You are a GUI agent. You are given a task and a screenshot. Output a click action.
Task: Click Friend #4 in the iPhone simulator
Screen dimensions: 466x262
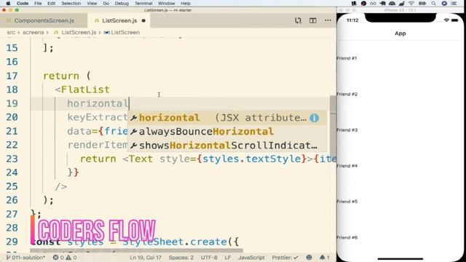(347, 166)
